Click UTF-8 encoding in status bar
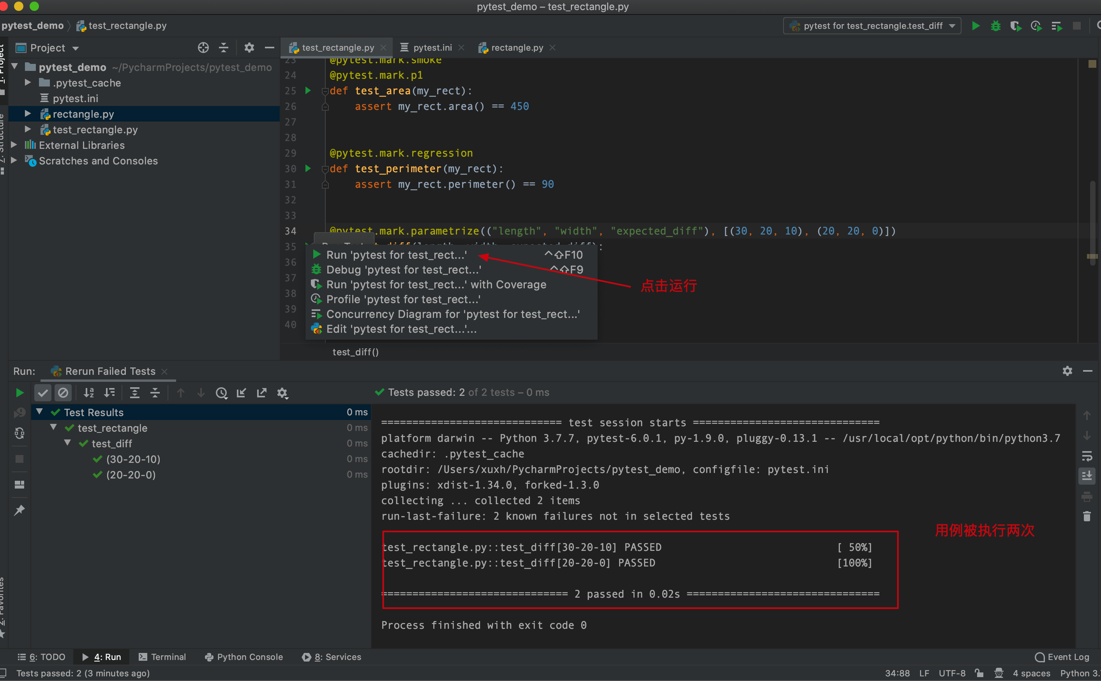 click(952, 673)
